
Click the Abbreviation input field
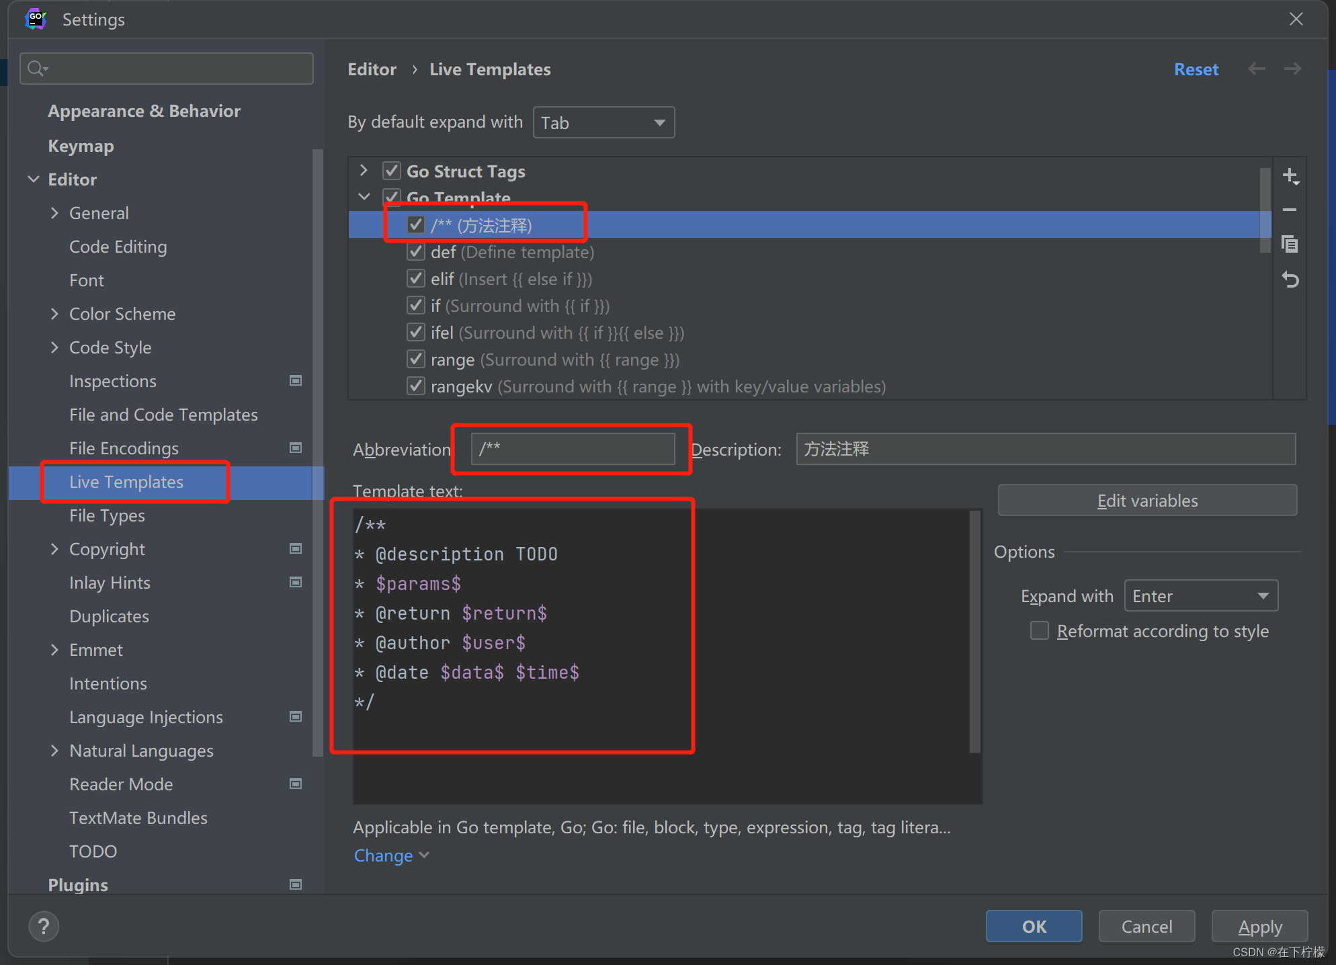[571, 450]
